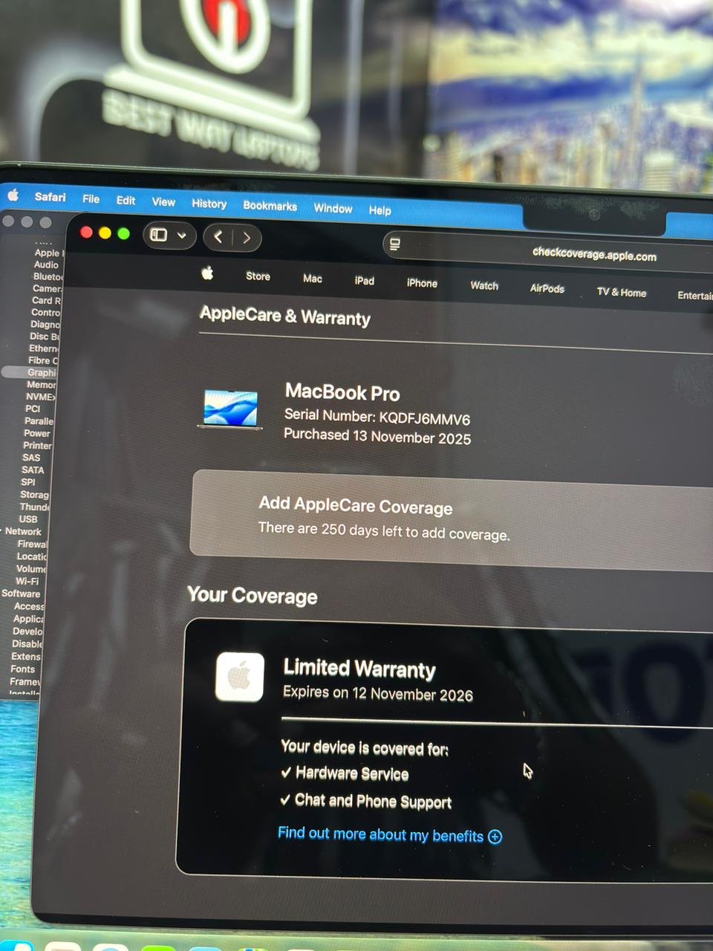Open the Bookmarks menu
Viewport: 713px width, 951px height.
tap(270, 206)
